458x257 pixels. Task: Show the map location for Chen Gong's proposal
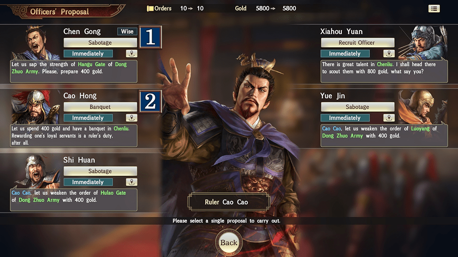click(x=131, y=54)
